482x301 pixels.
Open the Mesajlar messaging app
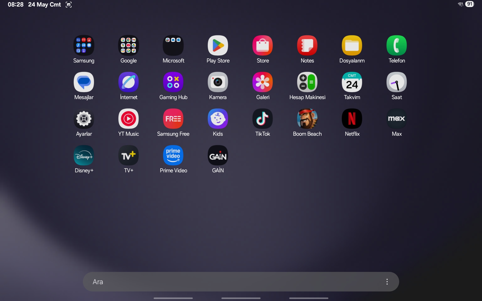(x=84, y=82)
